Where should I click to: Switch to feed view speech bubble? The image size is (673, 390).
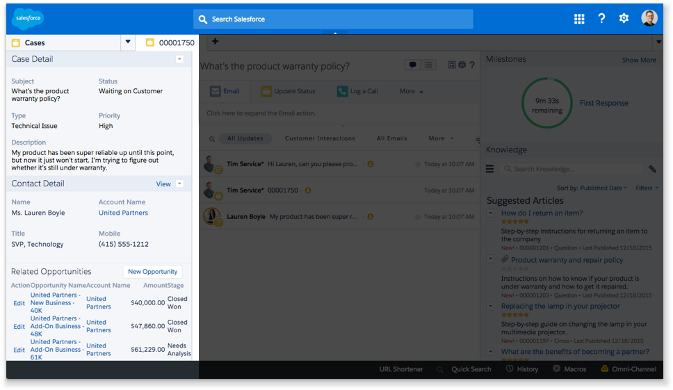coord(412,65)
